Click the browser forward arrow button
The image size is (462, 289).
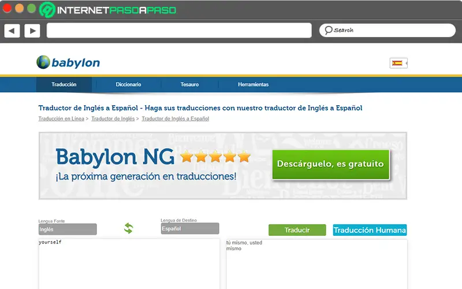pos(32,31)
